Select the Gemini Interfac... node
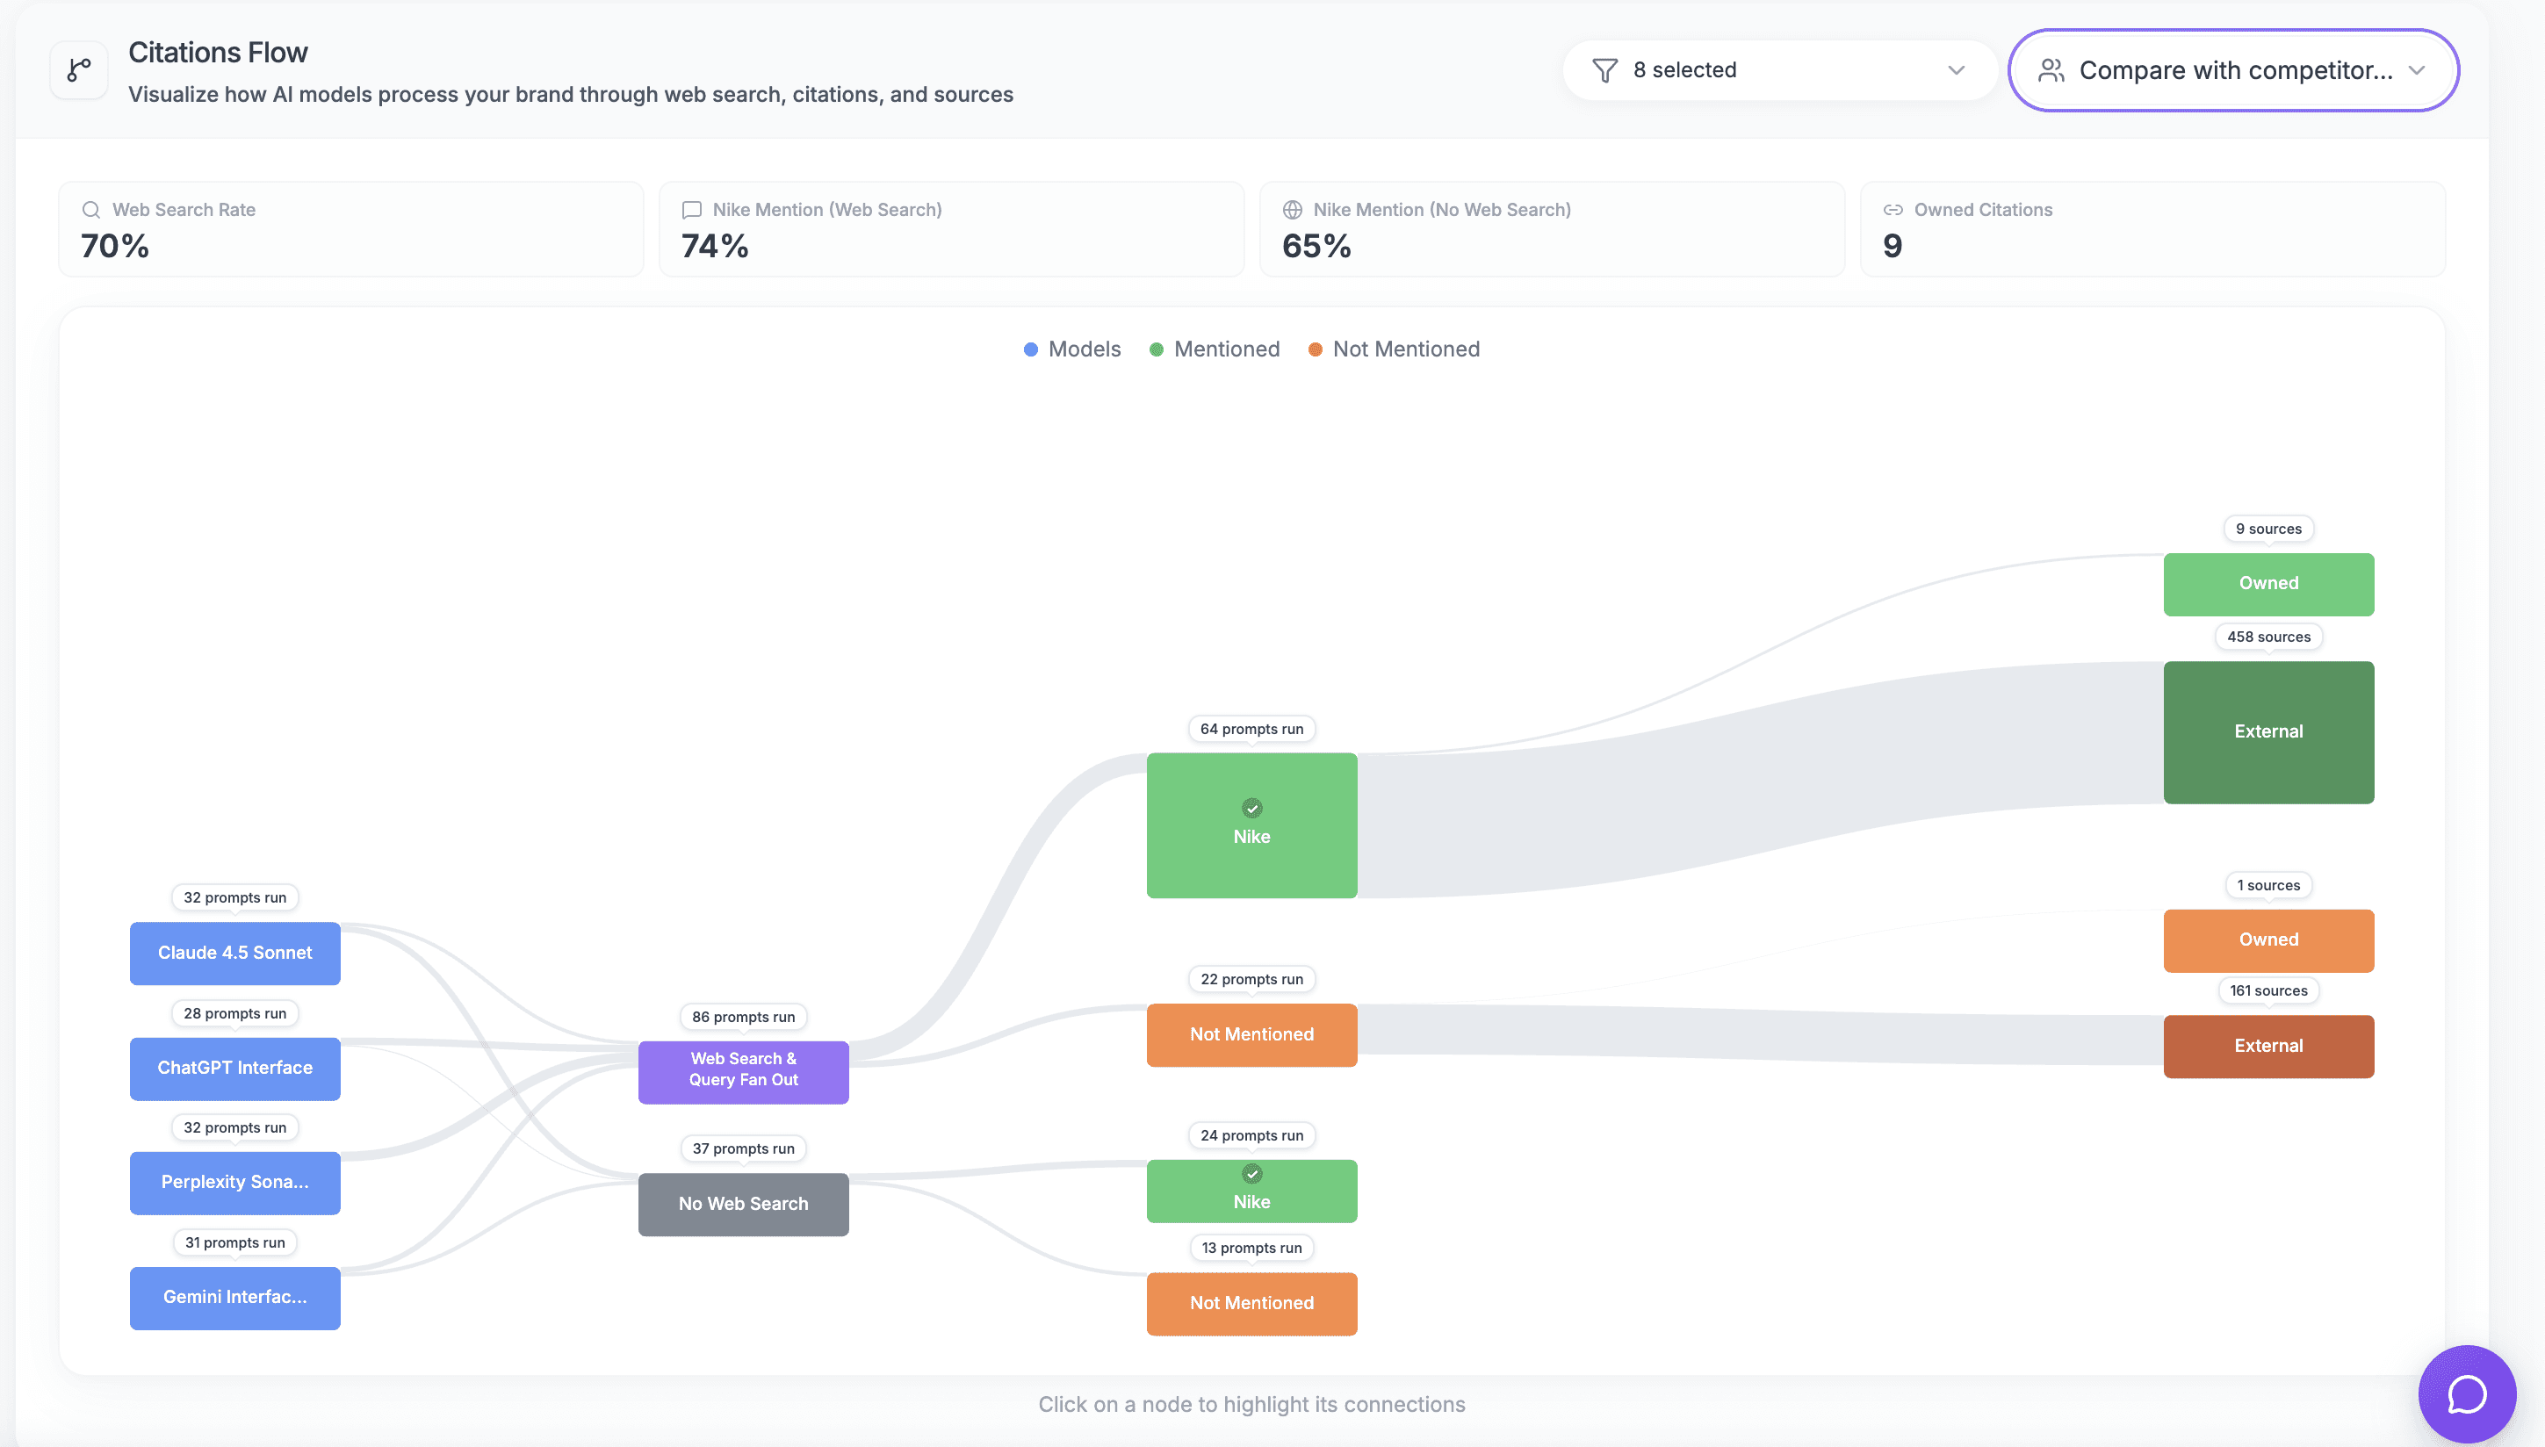 pyautogui.click(x=234, y=1298)
